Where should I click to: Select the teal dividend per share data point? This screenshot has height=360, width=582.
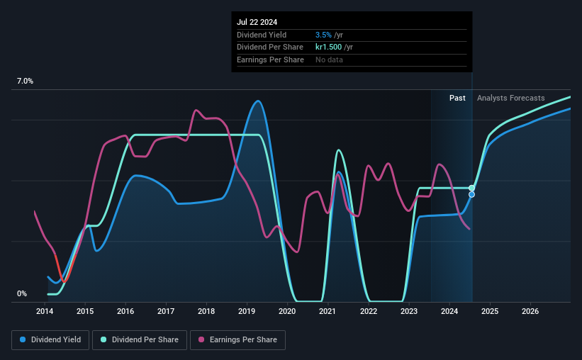click(x=471, y=189)
